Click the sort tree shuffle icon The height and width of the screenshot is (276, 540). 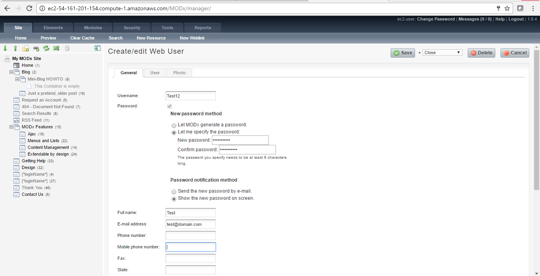57,48
